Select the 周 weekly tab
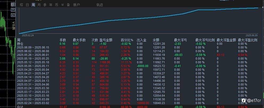 tap(33, 5)
